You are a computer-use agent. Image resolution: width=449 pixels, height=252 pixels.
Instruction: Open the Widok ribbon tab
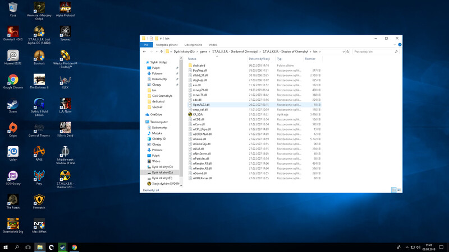click(x=213, y=45)
